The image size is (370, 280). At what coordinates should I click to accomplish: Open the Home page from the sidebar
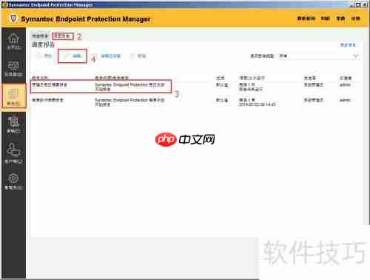pos(13,41)
